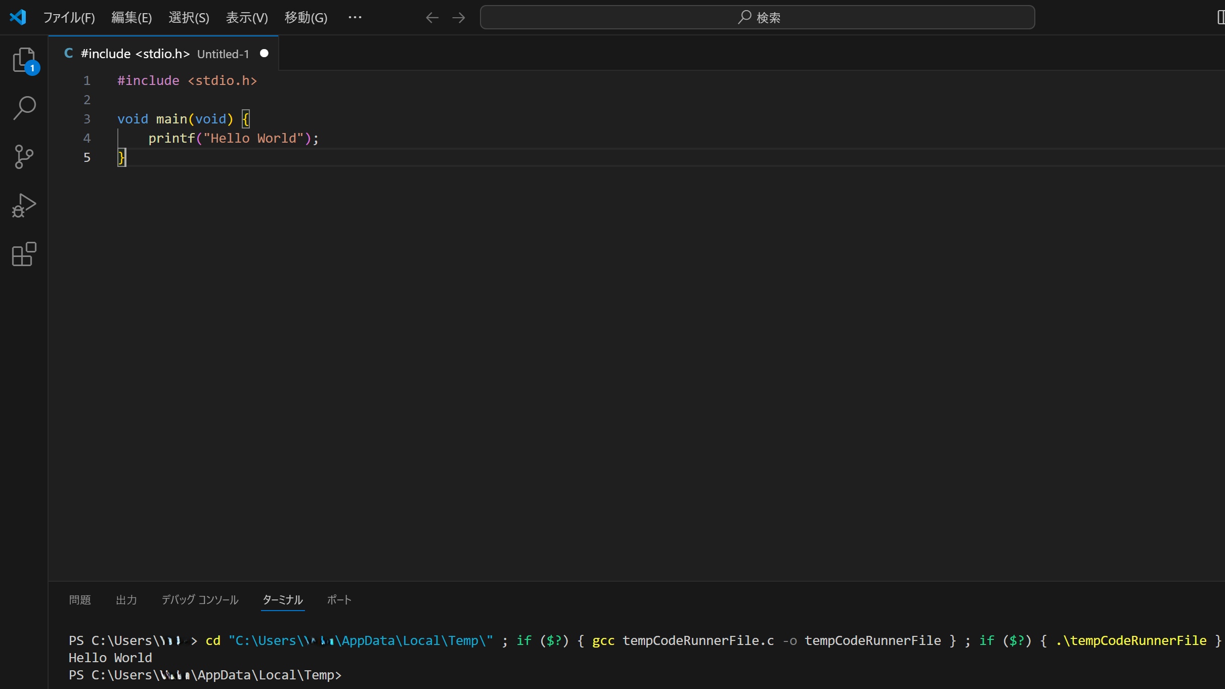Click "tempCodeRunnerFile.c" in the terminal
This screenshot has width=1225, height=689.
(x=698, y=640)
